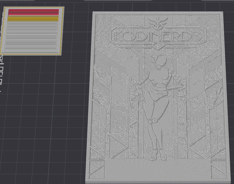
Task: Click the yellow layer band on the prime tower
Action: 33,18
